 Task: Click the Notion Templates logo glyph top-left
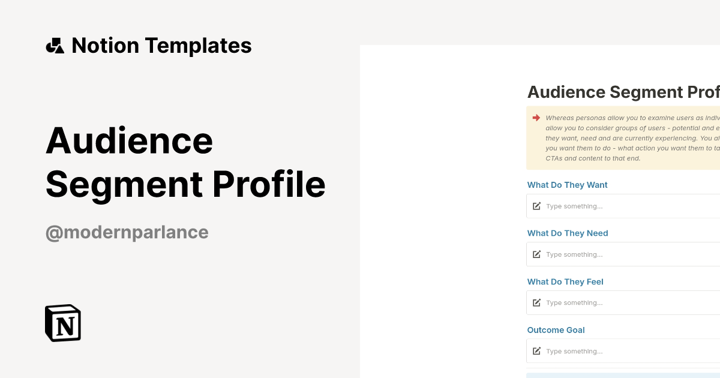pos(55,45)
